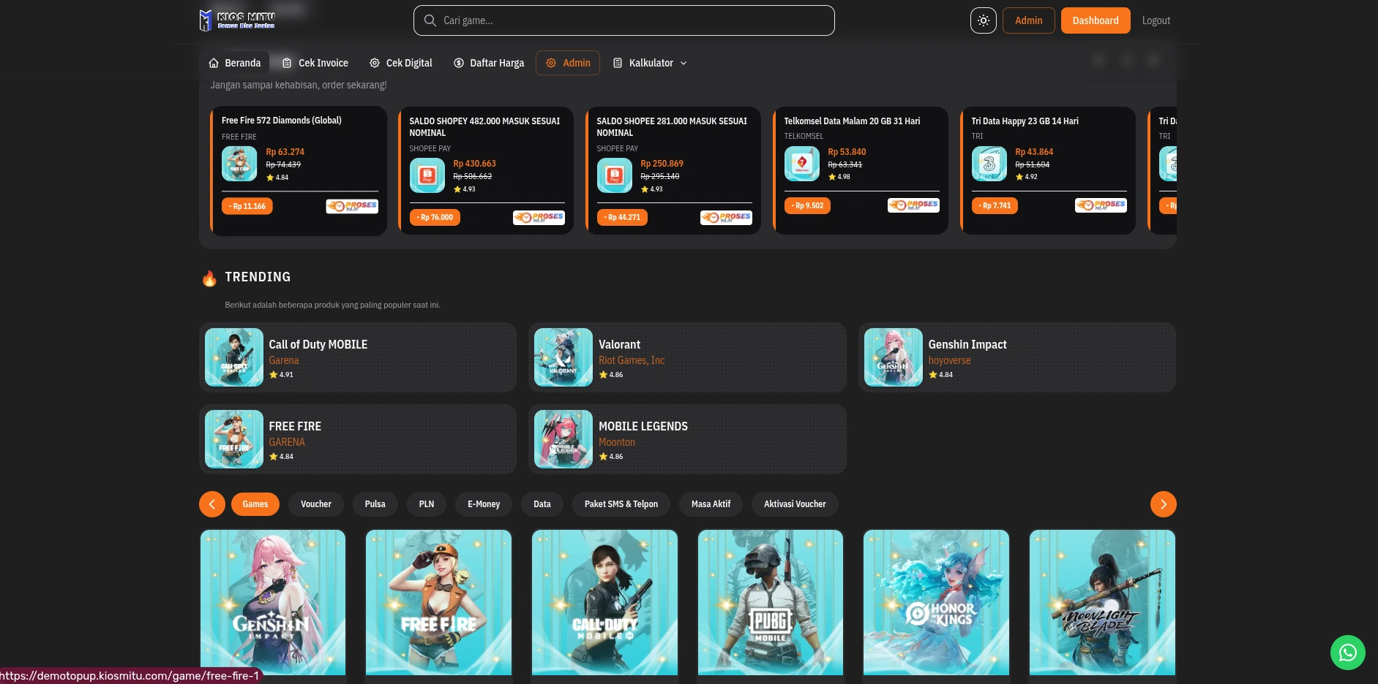Click the Trending fire icon
Screen dimensions: 1378x684
209,278
